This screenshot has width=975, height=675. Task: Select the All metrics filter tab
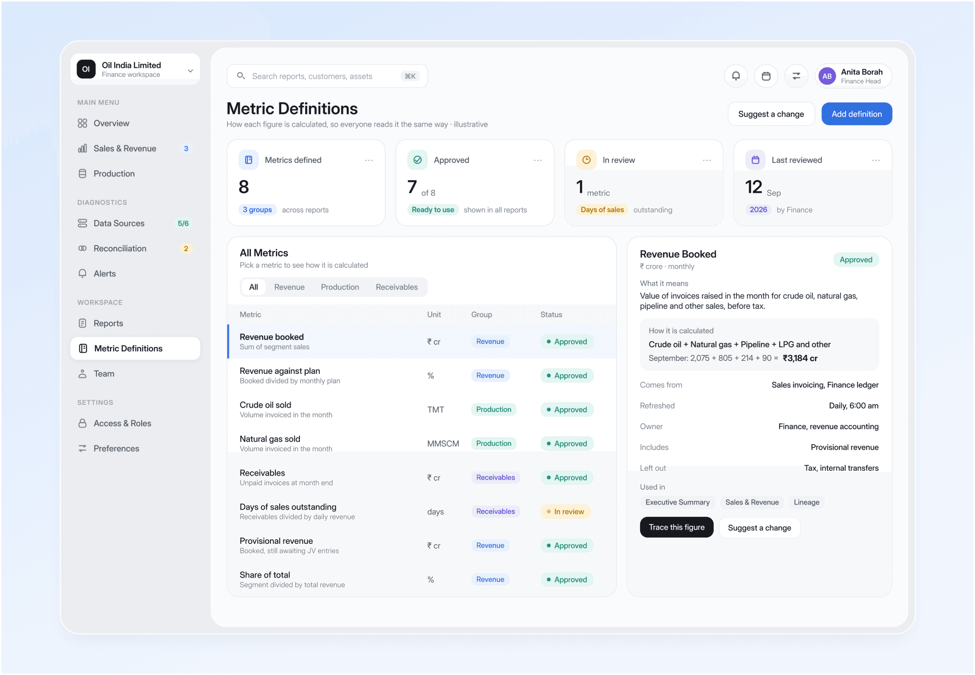pos(253,287)
